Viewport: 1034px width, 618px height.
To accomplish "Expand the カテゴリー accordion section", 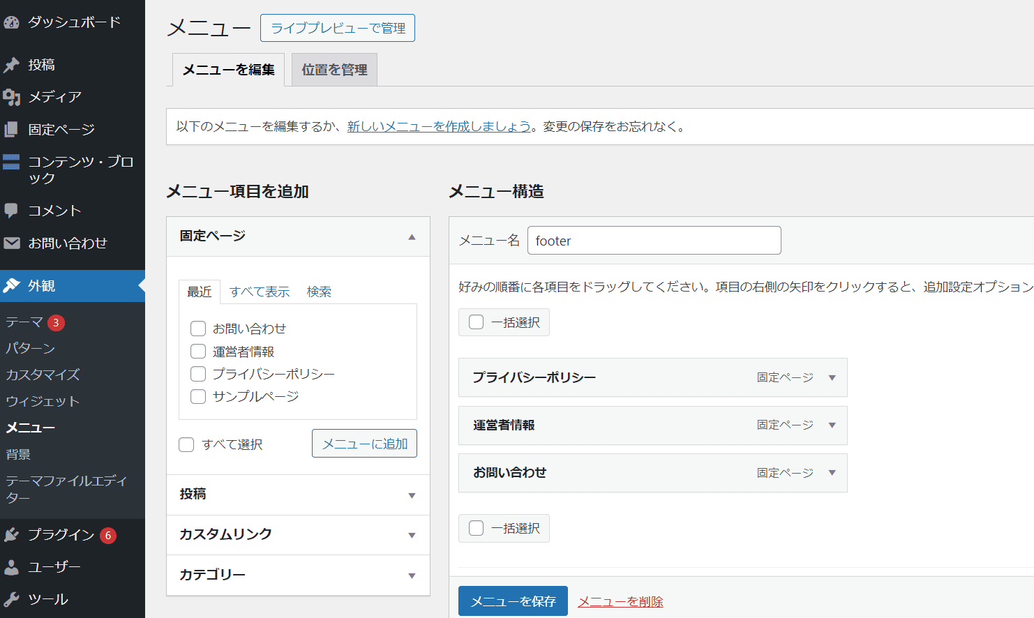I will coord(298,575).
